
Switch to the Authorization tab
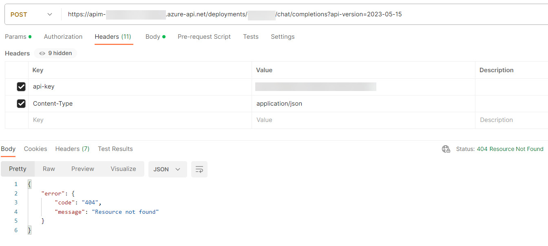pos(63,37)
